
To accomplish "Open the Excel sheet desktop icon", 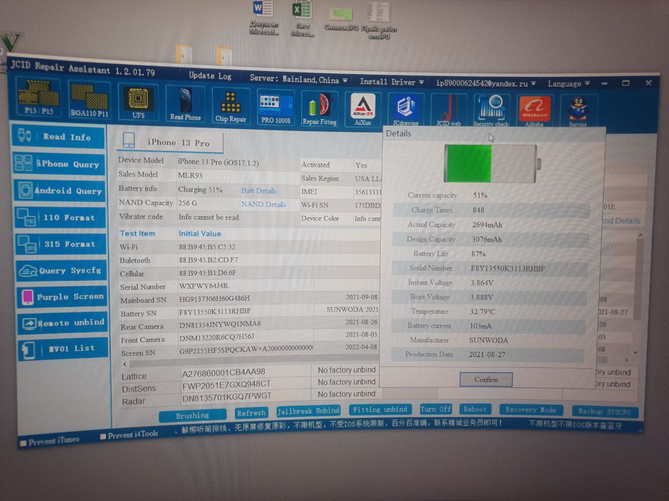I will pyautogui.click(x=303, y=18).
